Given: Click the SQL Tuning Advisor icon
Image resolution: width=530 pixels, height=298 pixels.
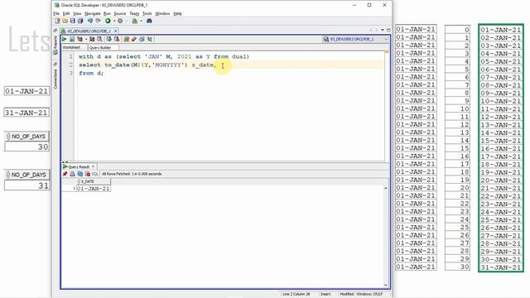Looking at the screenshot, I should pos(99,39).
